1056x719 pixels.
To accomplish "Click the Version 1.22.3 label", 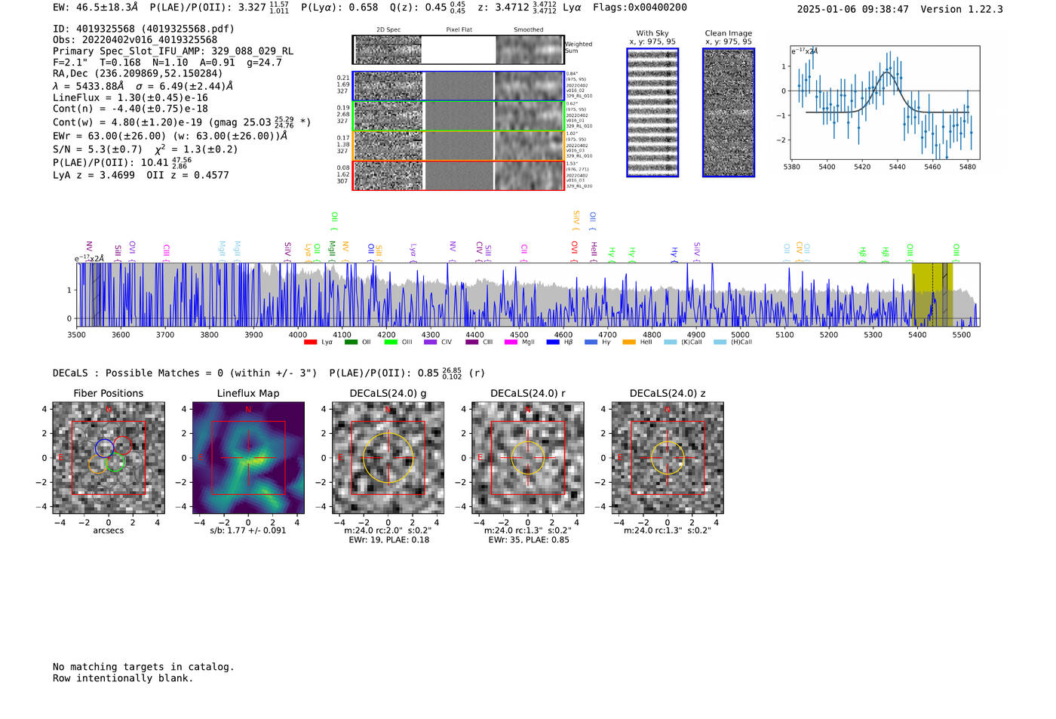I will tap(962, 9).
